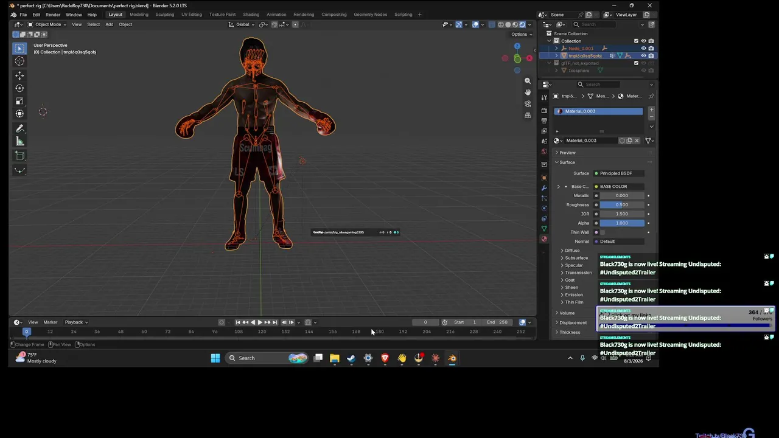The image size is (779, 438).
Task: Open File Explorer from the taskbar
Action: pos(334,358)
